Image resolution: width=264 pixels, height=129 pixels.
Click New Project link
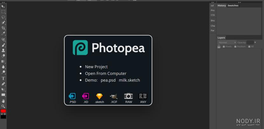[x=96, y=67]
